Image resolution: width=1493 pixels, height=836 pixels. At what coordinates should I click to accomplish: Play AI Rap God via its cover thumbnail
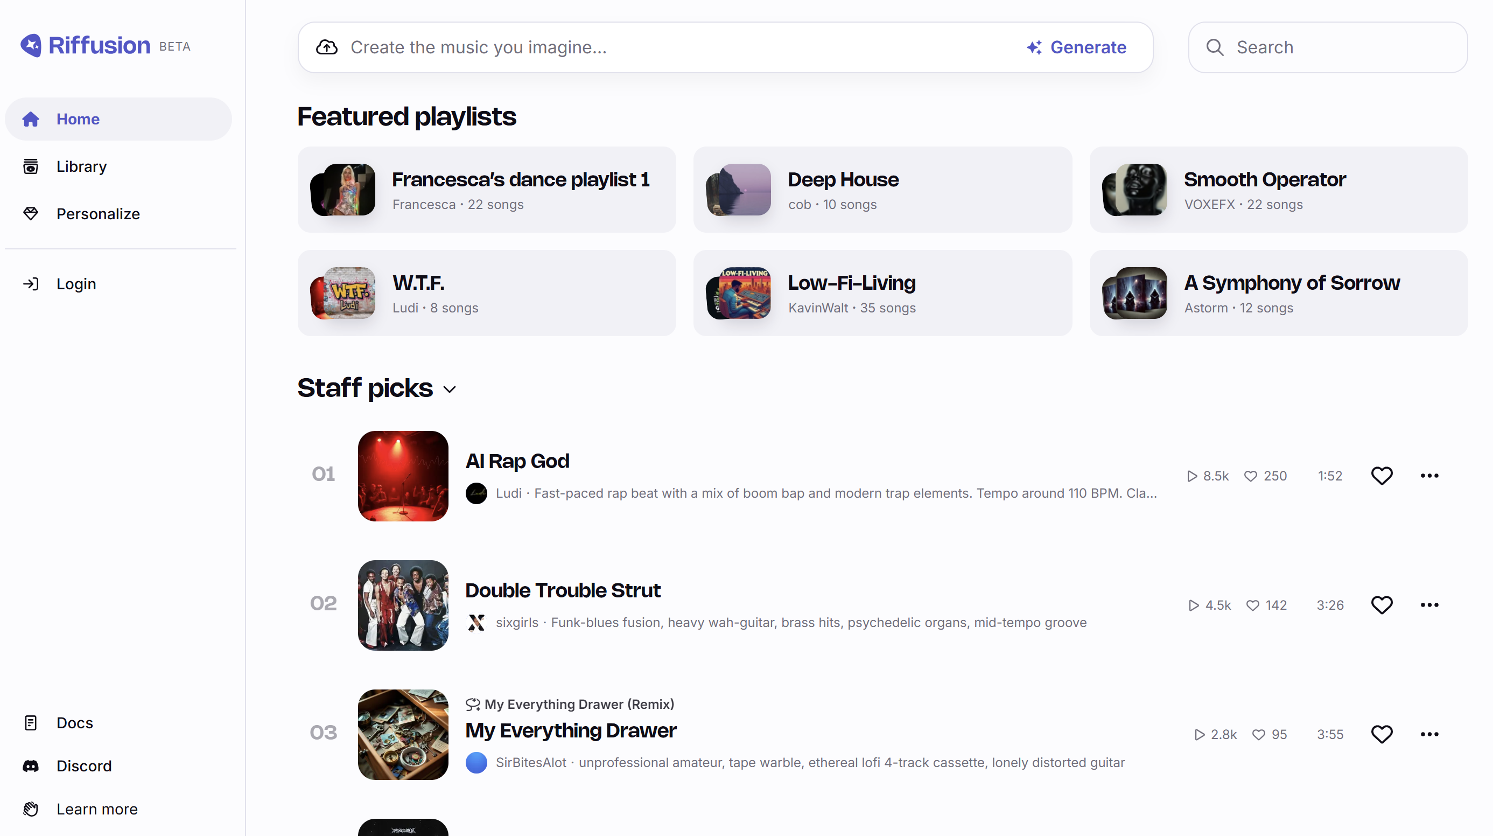[x=403, y=476]
